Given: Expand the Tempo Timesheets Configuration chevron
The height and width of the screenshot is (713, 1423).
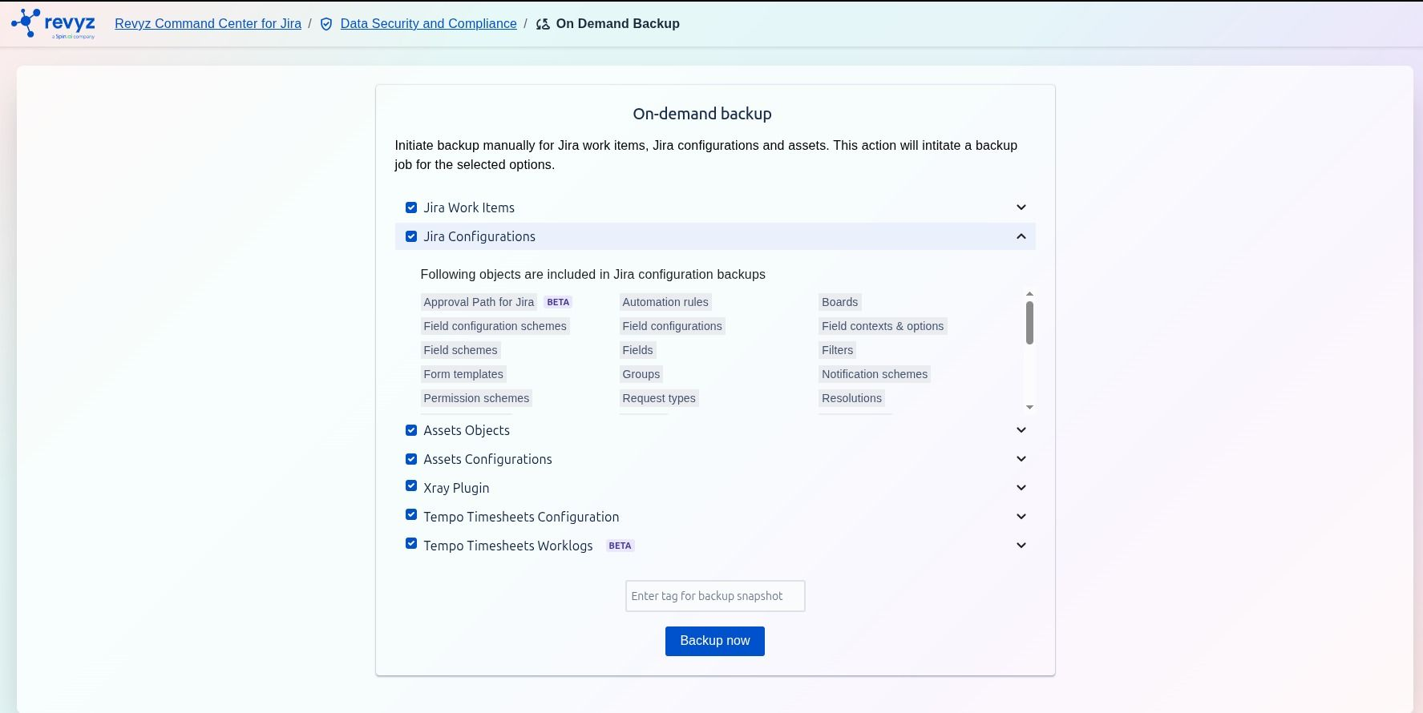Looking at the screenshot, I should [1021, 517].
